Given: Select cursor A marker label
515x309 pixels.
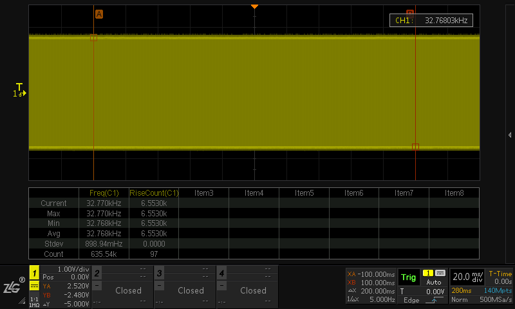Looking at the screenshot, I should 98,14.
